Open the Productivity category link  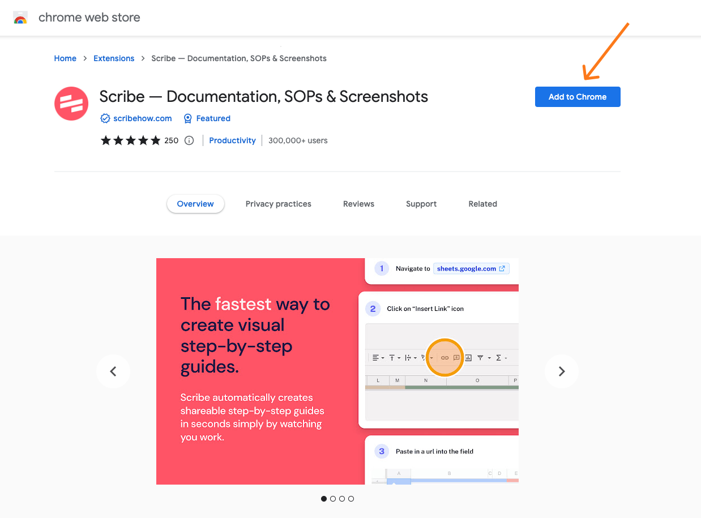coord(233,140)
